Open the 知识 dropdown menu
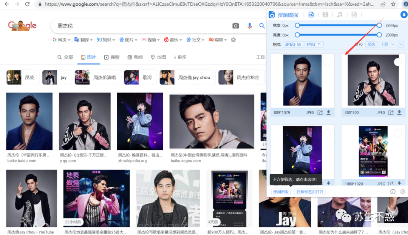408x235 pixels. 106,40
